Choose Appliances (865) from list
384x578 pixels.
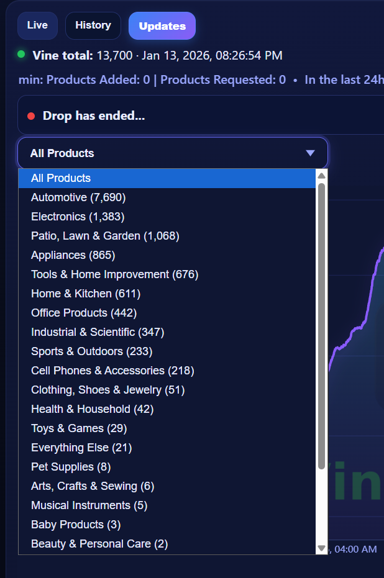(167, 255)
